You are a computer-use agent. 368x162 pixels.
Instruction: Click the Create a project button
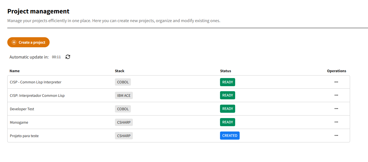click(29, 42)
